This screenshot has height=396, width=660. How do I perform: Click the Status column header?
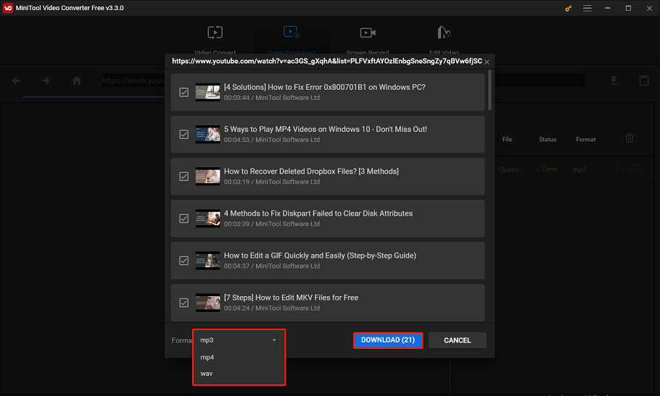coord(548,140)
